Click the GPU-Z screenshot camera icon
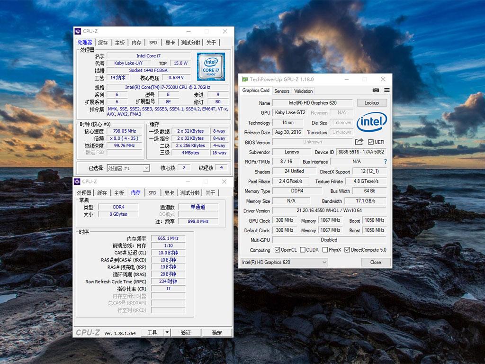485x364 pixels. 376,90
